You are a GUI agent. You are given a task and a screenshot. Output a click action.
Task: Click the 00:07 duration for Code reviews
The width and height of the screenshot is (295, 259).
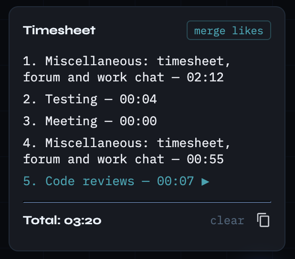175,181
